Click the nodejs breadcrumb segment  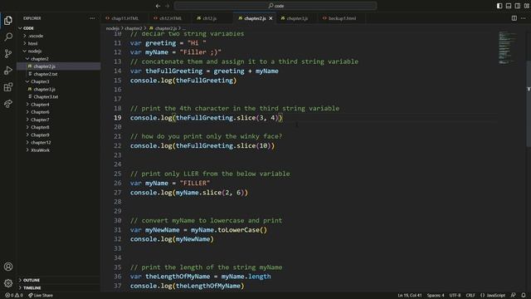point(112,28)
